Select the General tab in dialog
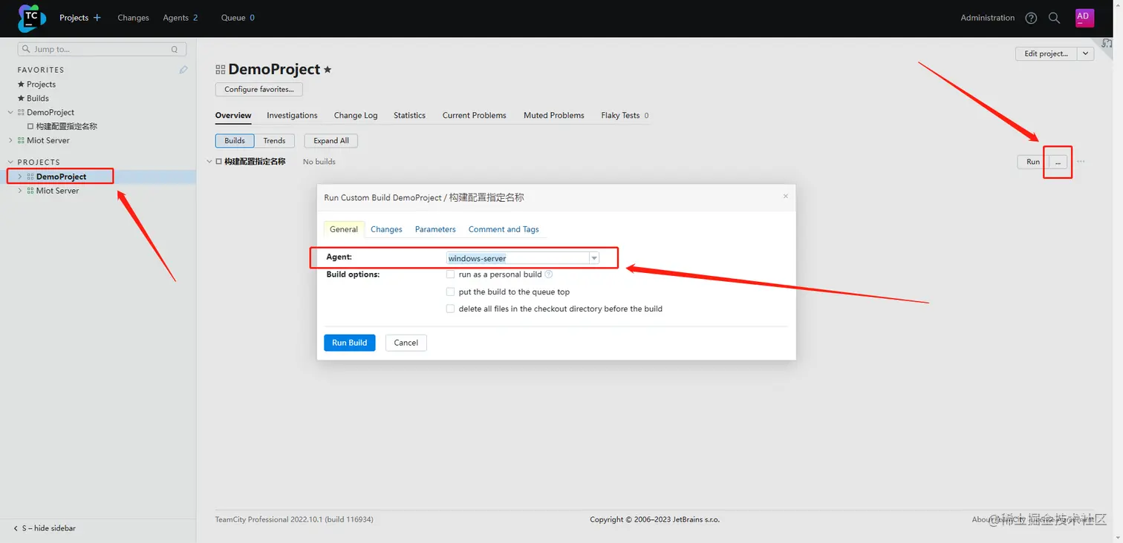 pyautogui.click(x=344, y=229)
